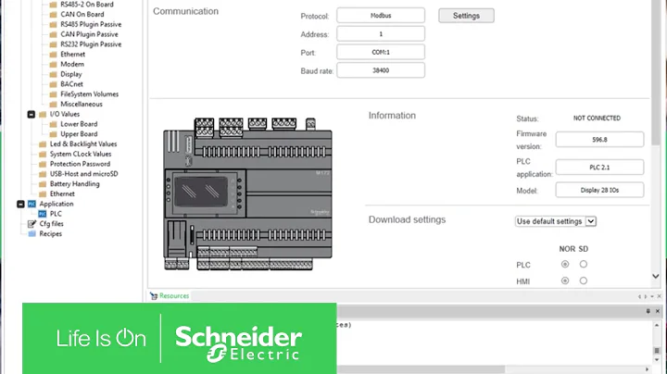Click the Resources tab icon
Viewport: 667px width, 374px height.
(154, 296)
